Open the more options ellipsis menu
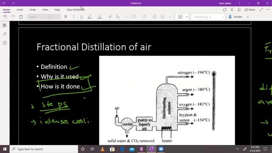Screen dimensions: 272x153 (268, 10)
